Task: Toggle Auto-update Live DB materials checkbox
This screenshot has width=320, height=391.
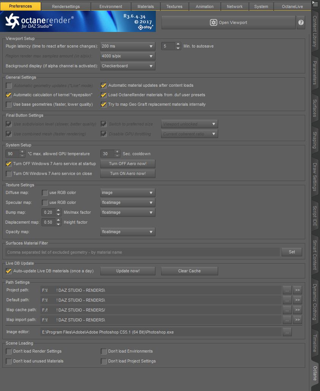Action: (9, 271)
